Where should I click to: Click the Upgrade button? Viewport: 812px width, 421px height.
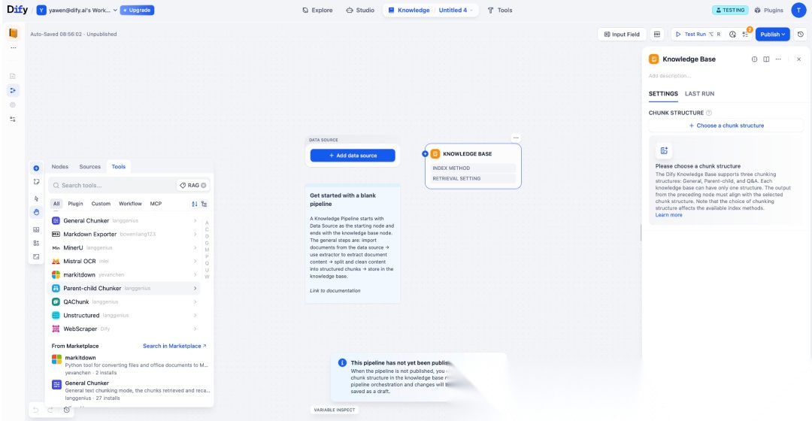pos(138,10)
